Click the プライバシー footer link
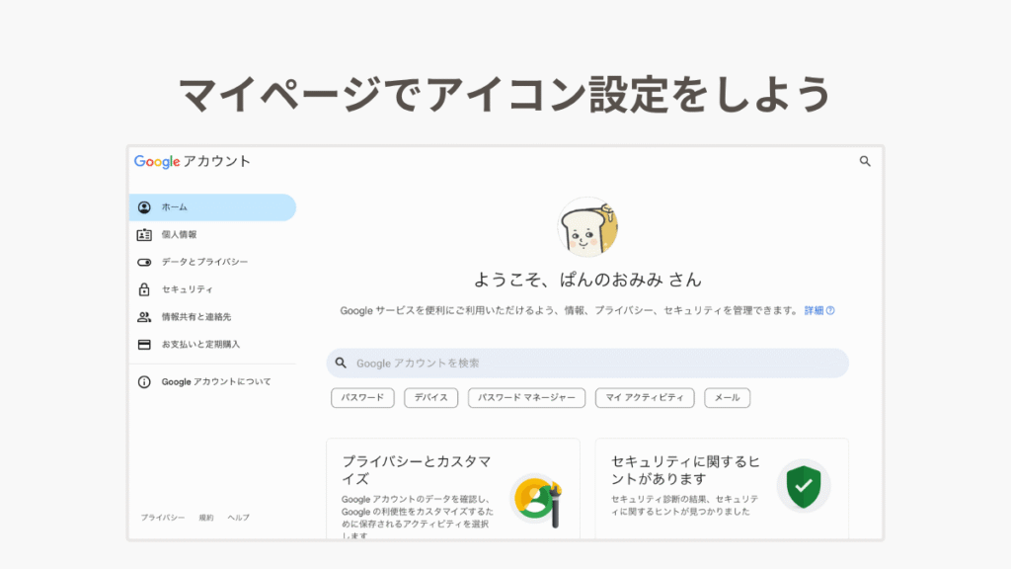The width and height of the screenshot is (1011, 569). click(163, 518)
